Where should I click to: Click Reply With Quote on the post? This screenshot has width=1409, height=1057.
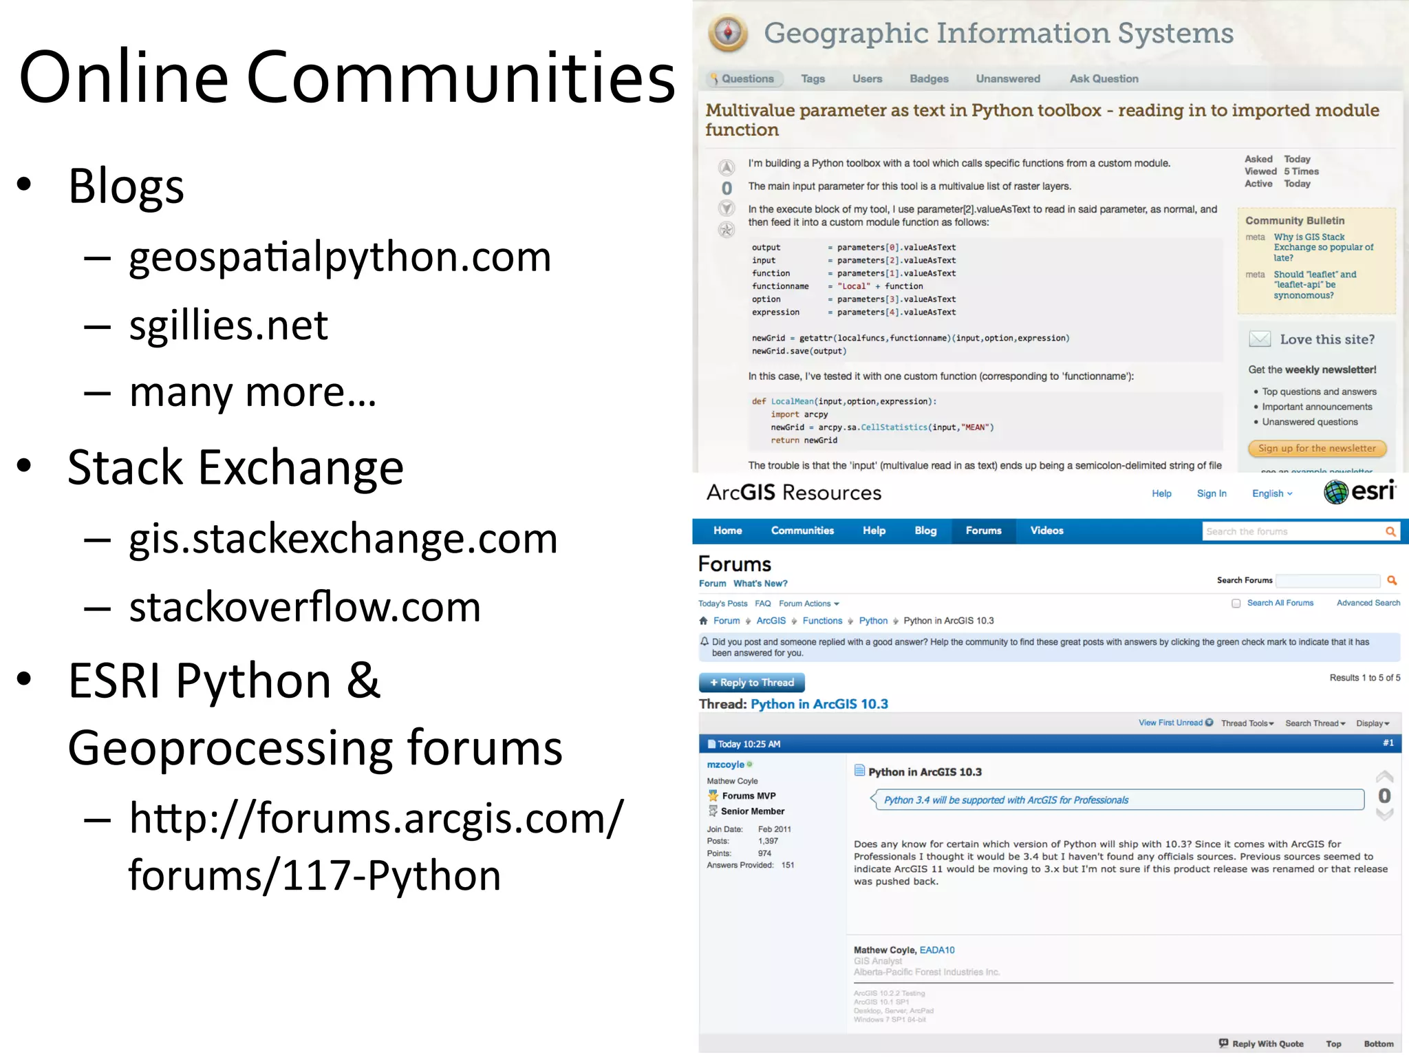click(x=1261, y=1043)
